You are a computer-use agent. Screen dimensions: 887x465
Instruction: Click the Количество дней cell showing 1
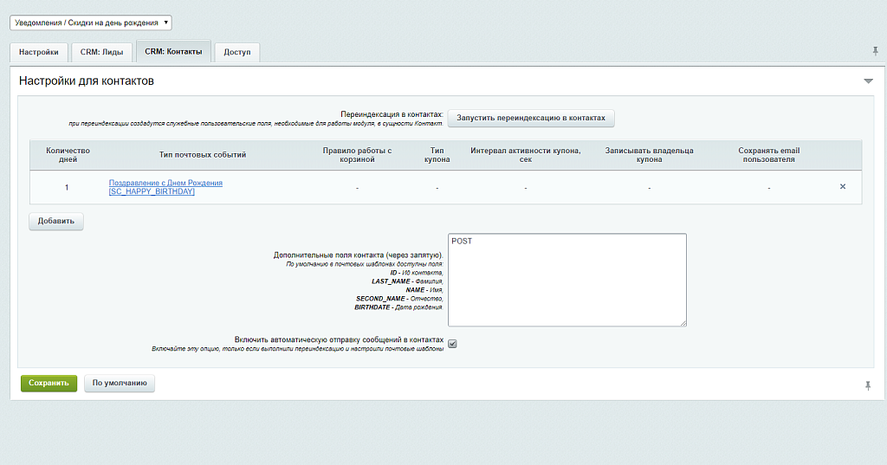[67, 187]
